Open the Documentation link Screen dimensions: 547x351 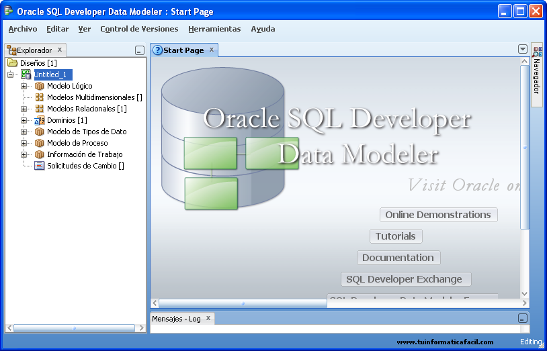click(x=398, y=258)
